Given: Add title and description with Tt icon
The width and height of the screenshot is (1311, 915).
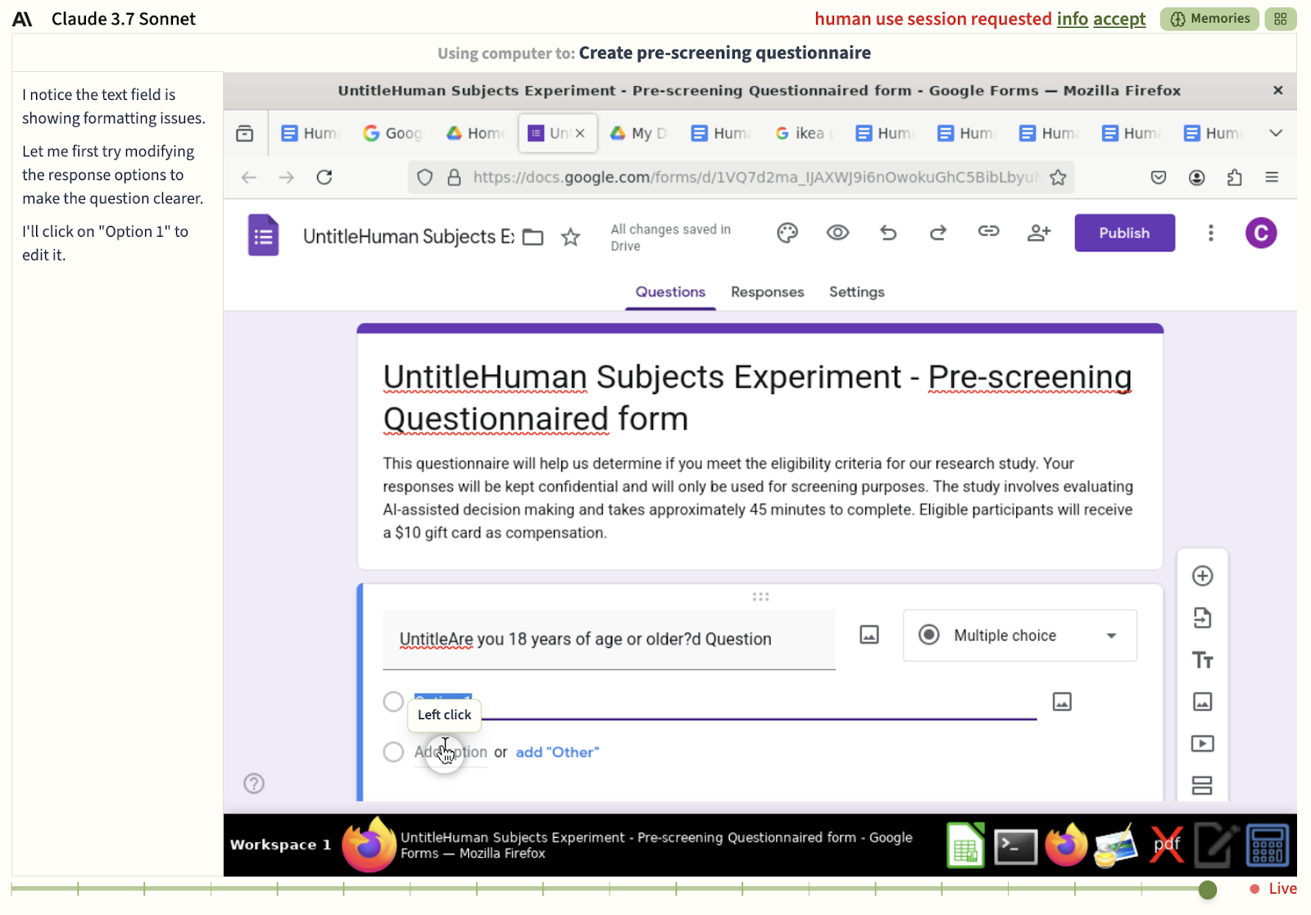Looking at the screenshot, I should pyautogui.click(x=1202, y=660).
